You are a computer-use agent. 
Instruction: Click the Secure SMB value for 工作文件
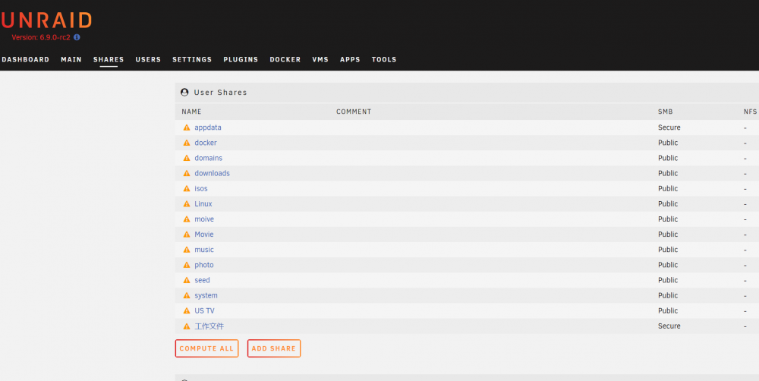(669, 326)
